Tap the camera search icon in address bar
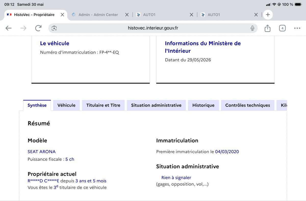The width and height of the screenshot is (306, 201). click(54, 28)
